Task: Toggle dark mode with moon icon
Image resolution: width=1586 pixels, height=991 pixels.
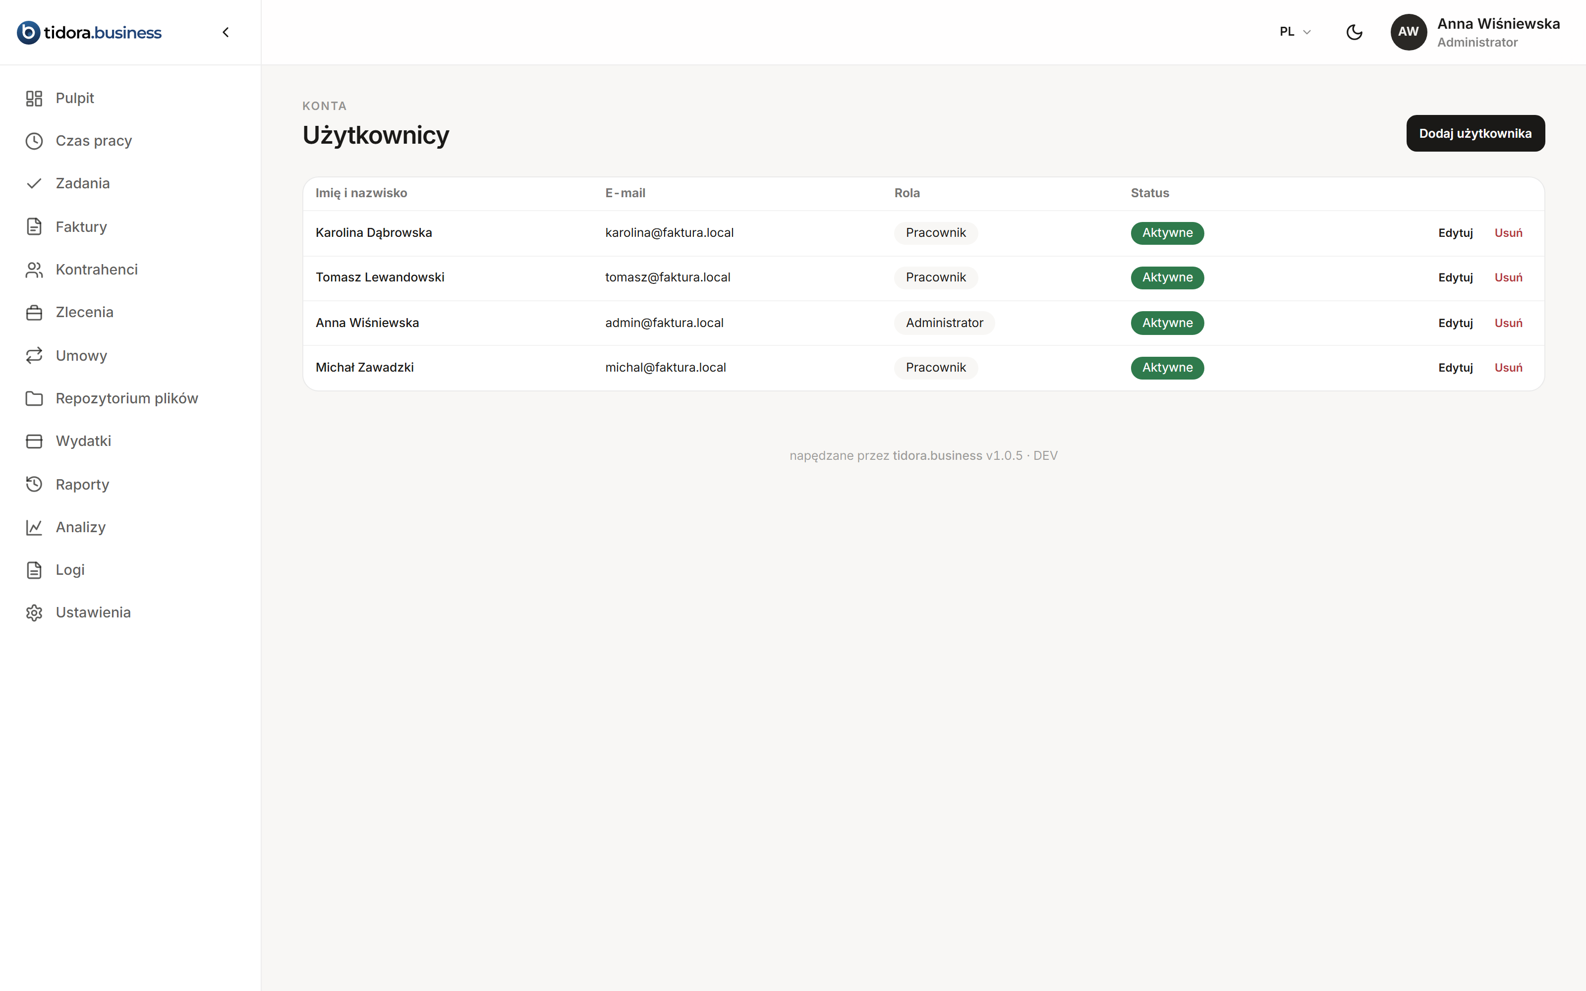Action: [x=1354, y=32]
